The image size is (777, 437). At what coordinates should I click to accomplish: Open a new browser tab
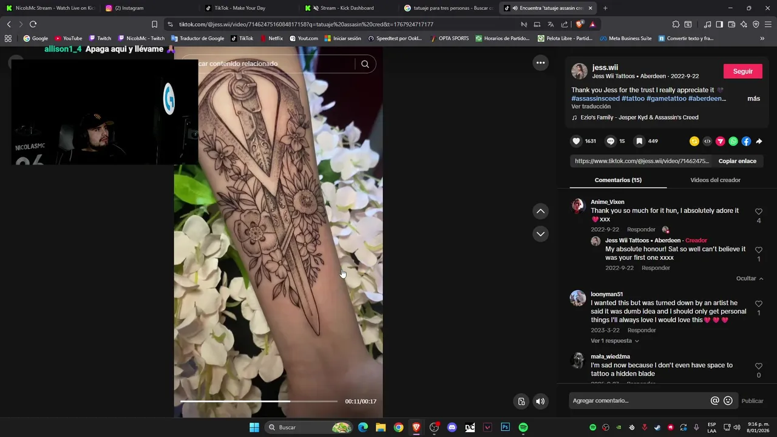pyautogui.click(x=605, y=8)
